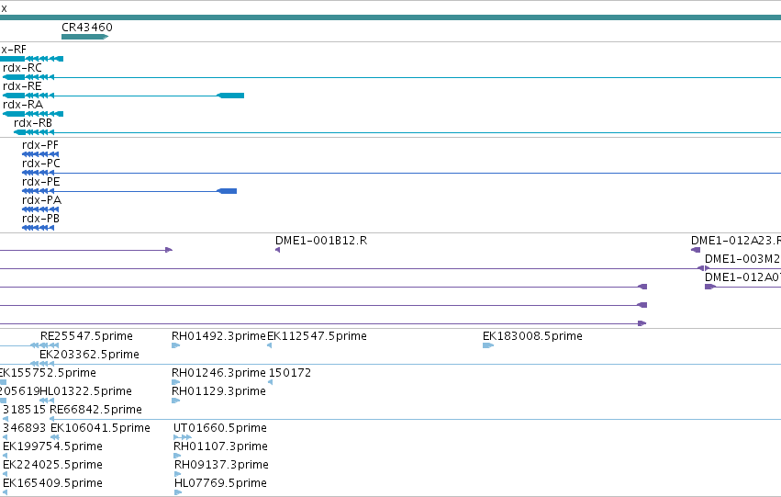Select the CR43460 gene feature label
This screenshot has height=497, width=781.
tap(87, 28)
